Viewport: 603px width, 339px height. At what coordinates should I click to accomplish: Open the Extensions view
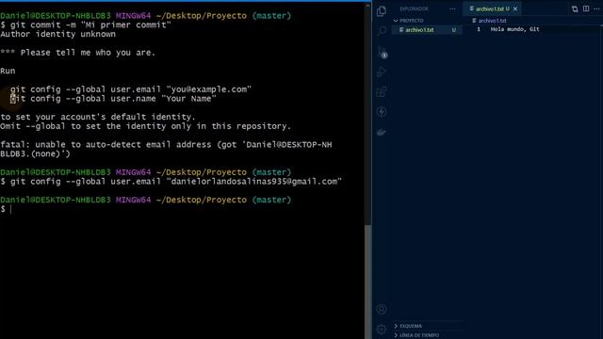pos(382,92)
